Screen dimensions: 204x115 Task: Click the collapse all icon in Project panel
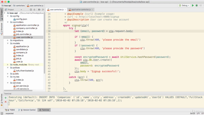point(34,10)
